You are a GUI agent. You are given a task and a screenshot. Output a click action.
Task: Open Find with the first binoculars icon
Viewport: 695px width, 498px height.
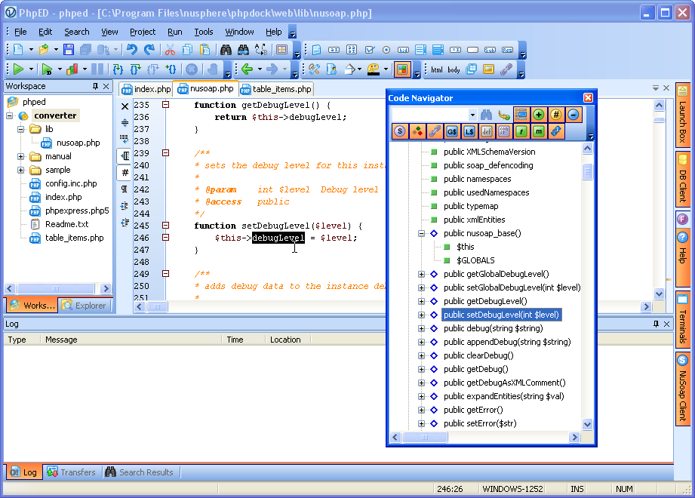(x=226, y=50)
